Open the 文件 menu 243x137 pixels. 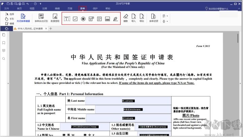pos(6,8)
